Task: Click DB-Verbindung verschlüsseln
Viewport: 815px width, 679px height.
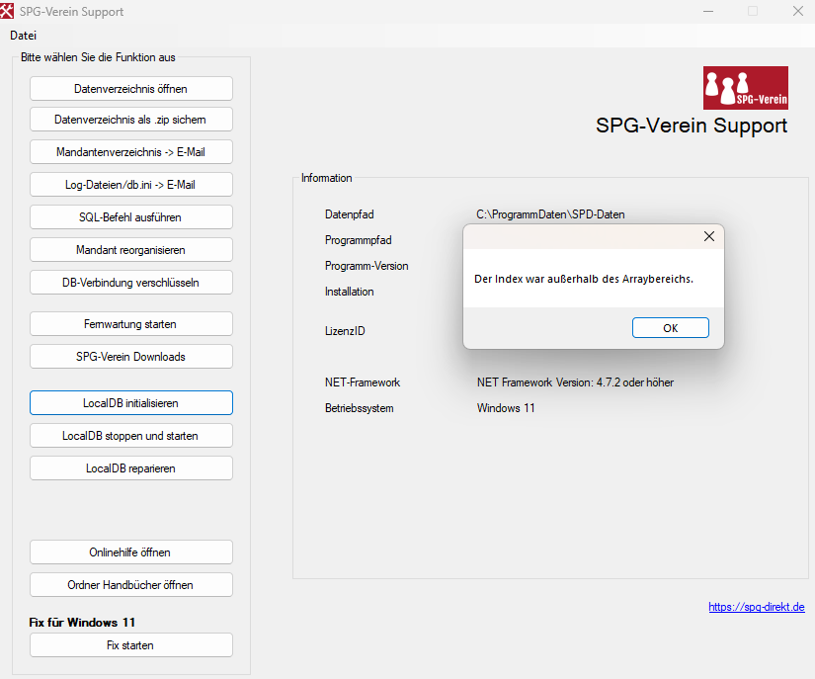Action: (131, 283)
